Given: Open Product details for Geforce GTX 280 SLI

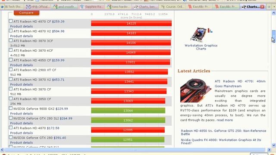Looking at the screenshot, I should pyautogui.click(x=22, y=123).
